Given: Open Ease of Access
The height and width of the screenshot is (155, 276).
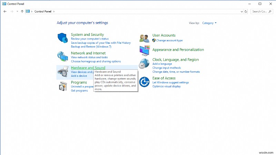Looking at the screenshot, I should coord(164,78).
